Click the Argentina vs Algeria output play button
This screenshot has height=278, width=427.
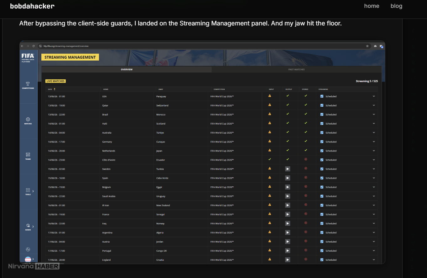(x=288, y=233)
